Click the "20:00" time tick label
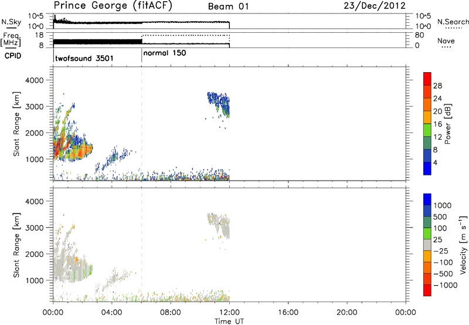This screenshot has width=469, height=325. tap(347, 313)
